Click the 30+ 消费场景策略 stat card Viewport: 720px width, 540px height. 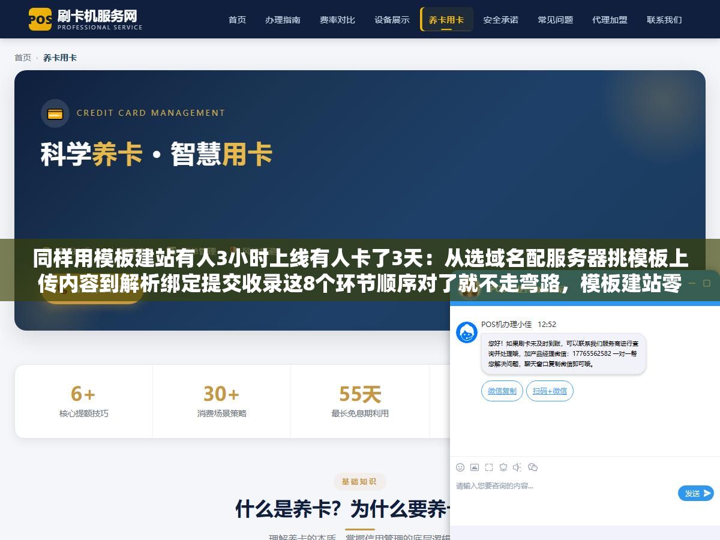(x=222, y=401)
